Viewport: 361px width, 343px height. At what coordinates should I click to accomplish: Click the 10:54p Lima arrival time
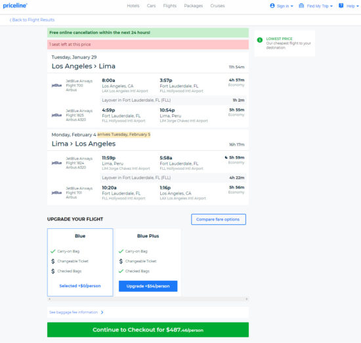click(x=167, y=110)
